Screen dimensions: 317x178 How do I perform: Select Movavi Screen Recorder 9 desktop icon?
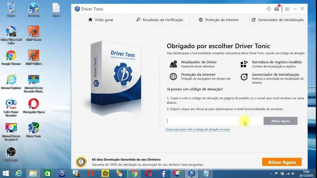pyautogui.click(x=11, y=132)
